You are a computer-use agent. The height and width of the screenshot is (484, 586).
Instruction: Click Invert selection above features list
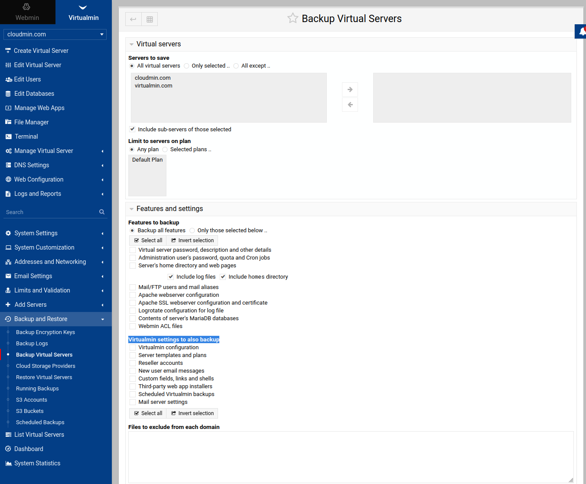pos(192,240)
